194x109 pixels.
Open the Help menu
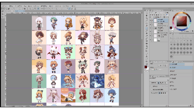point(73,6)
